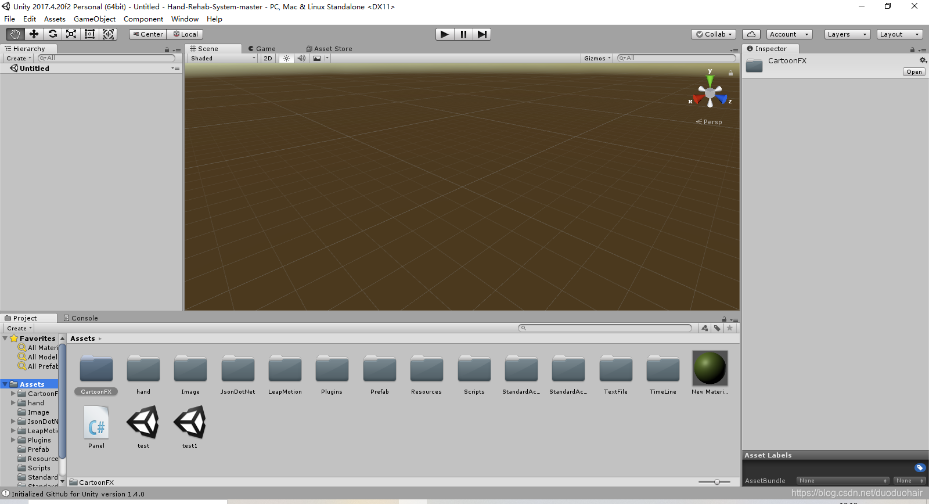Switch to the Console tab

[81, 318]
